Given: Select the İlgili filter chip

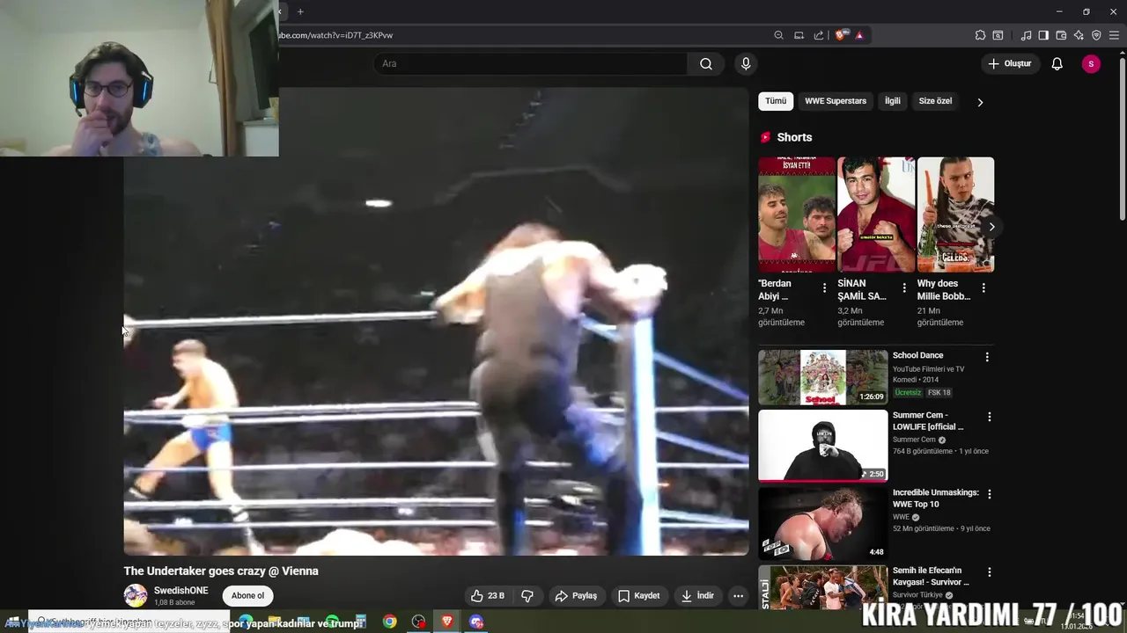Looking at the screenshot, I should click(x=893, y=101).
